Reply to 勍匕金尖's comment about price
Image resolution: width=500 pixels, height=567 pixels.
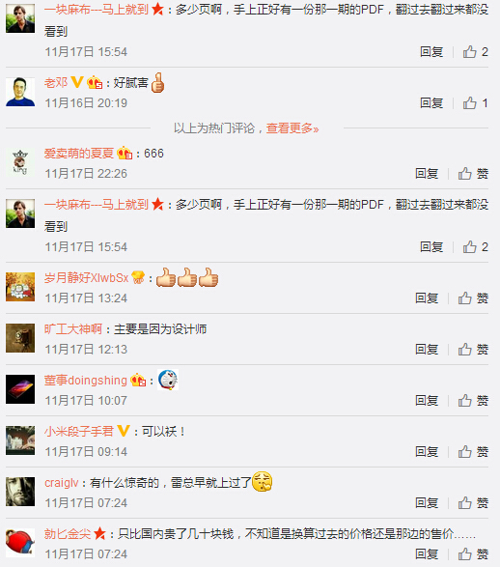tap(427, 554)
